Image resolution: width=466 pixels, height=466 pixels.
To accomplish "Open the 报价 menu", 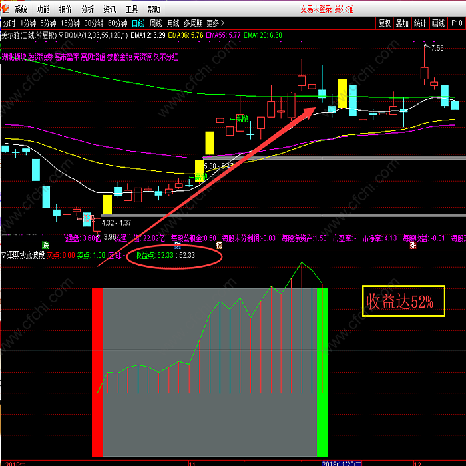I will (65, 9).
